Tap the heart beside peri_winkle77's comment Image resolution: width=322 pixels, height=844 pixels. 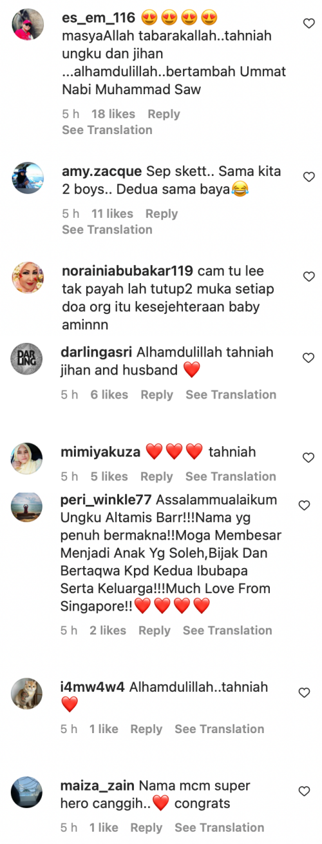(305, 506)
